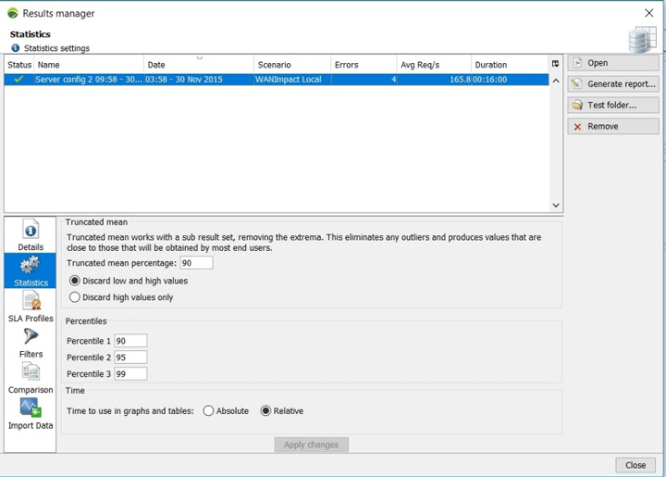
Task: Focus the Percentile 2 field
Action: (130, 358)
